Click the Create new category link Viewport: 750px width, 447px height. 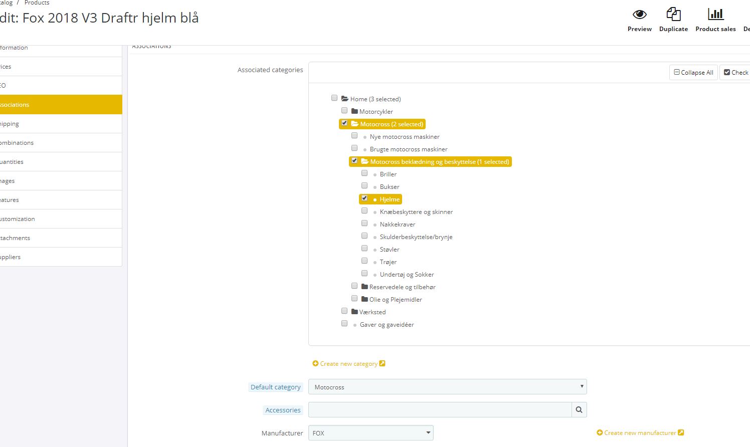tap(348, 364)
